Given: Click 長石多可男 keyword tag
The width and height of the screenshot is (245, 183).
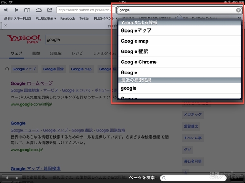Looking at the screenshot, I should tap(193, 161).
